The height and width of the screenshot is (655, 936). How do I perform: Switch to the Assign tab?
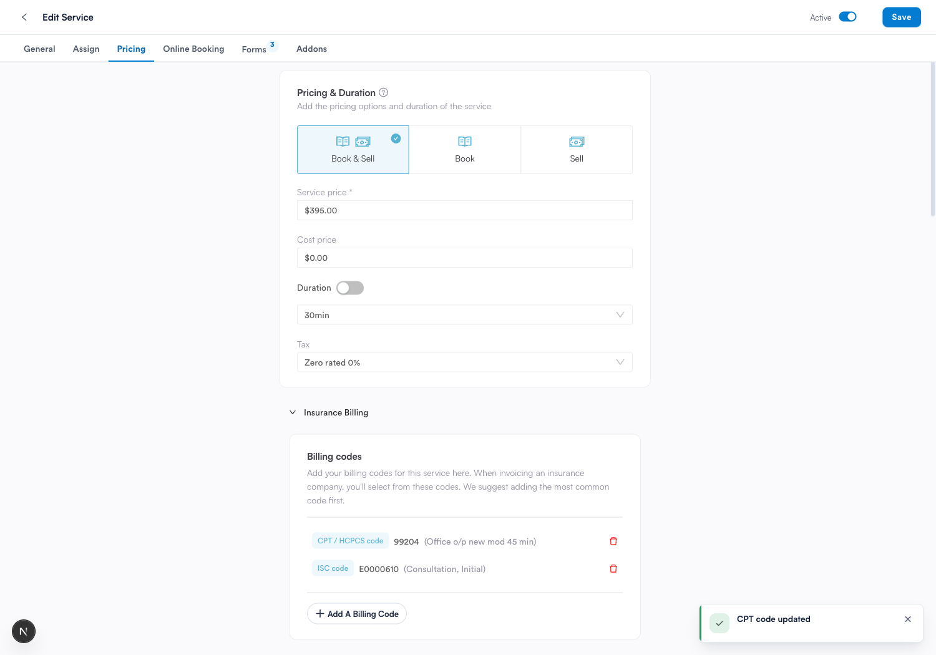tap(86, 49)
